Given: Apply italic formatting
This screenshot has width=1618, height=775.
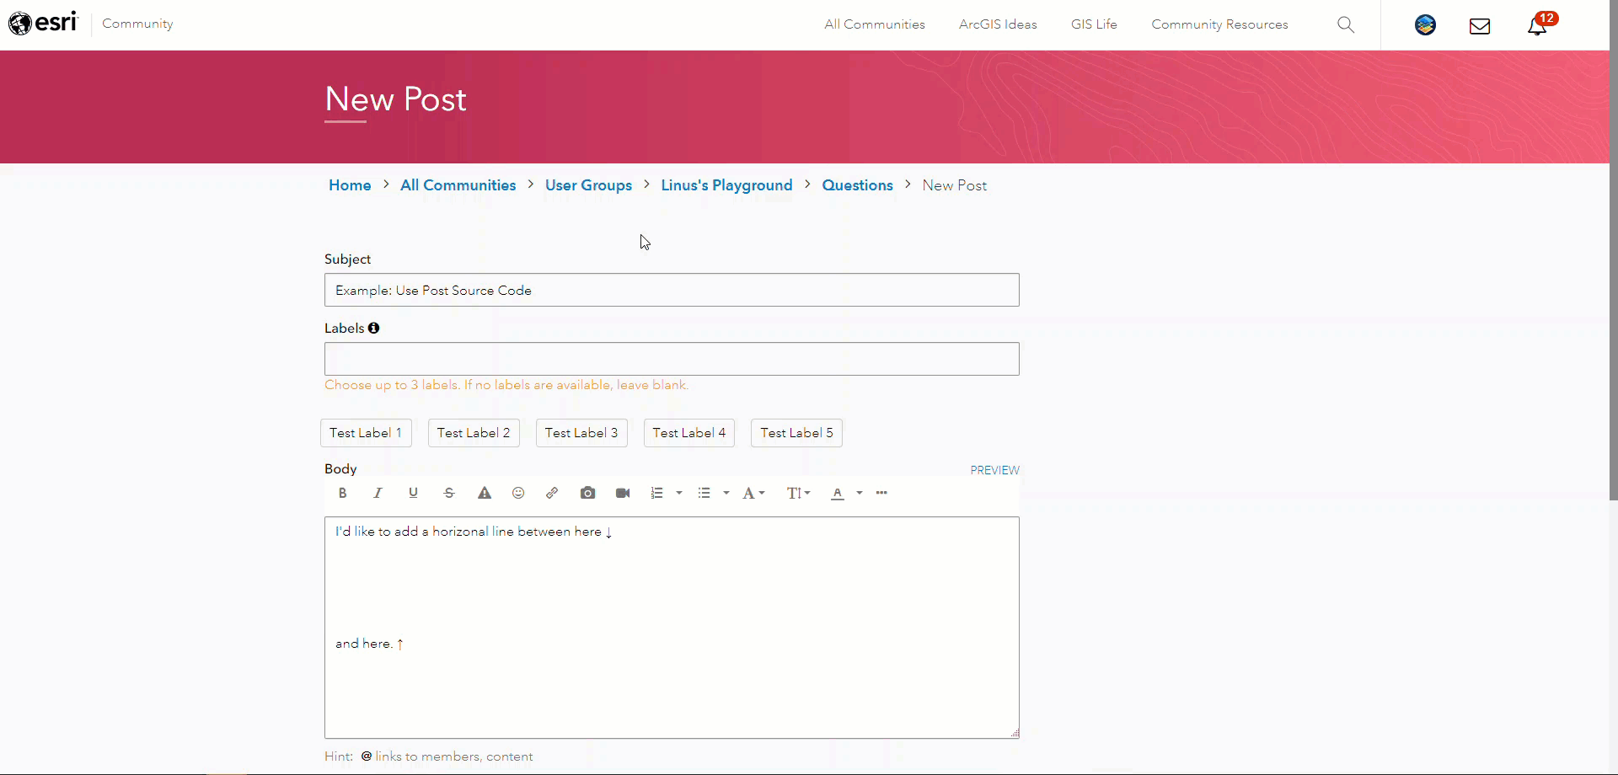Looking at the screenshot, I should 378,493.
